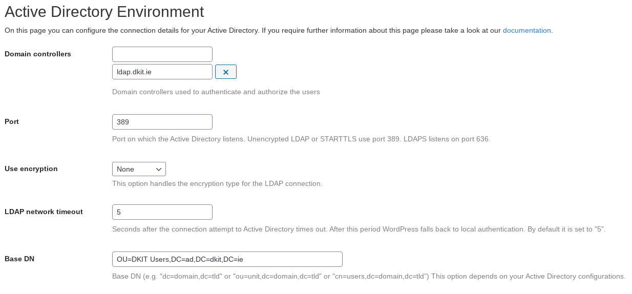
Task: Edit the LDAP network timeout value field
Action: click(162, 212)
